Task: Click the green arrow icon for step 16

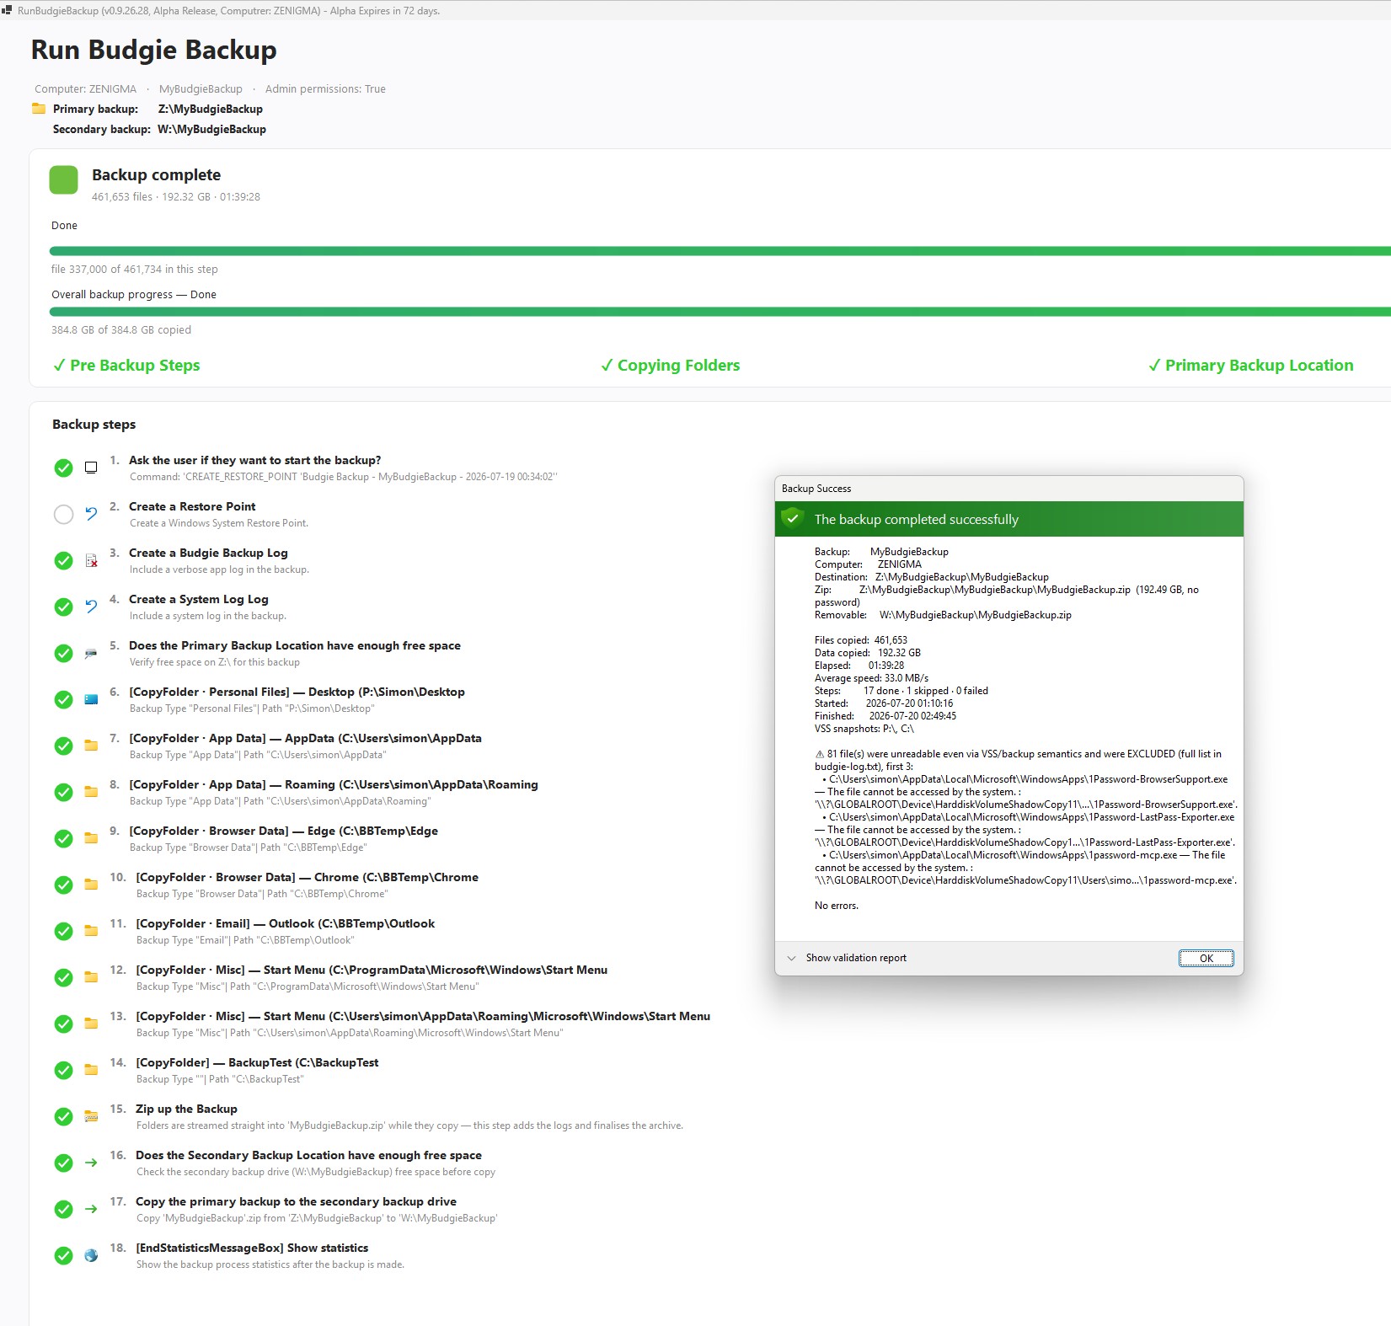Action: tap(91, 1163)
